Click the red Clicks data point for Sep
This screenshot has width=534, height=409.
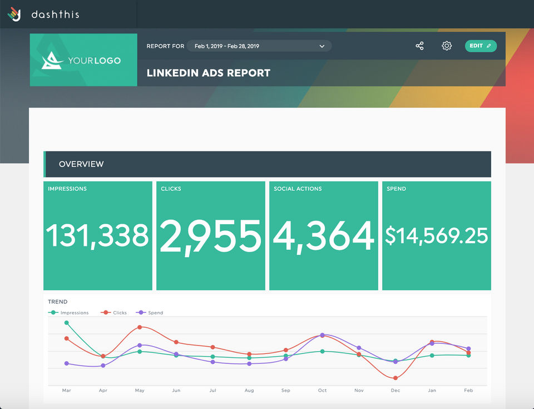pos(286,350)
